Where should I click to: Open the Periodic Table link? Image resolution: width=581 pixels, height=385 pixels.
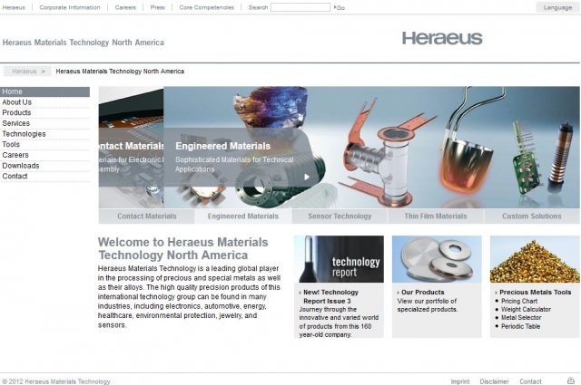[520, 326]
